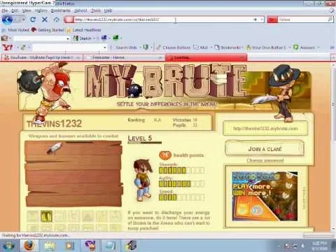Open the browser Home icon
The image size is (336, 252).
click(x=56, y=20)
